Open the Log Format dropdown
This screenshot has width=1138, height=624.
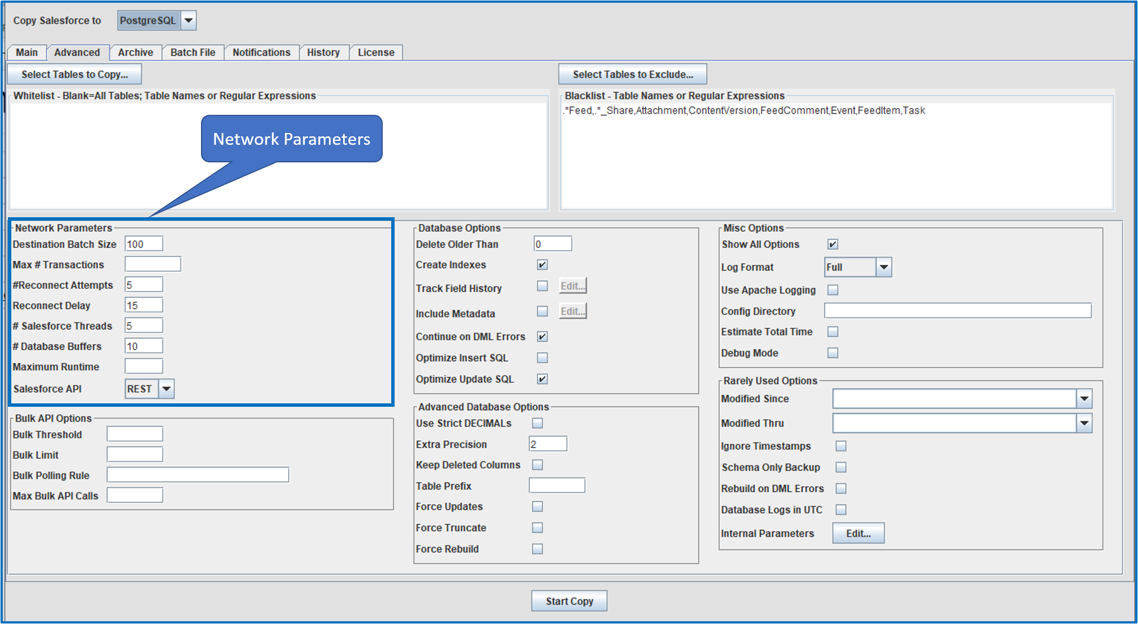pos(858,267)
